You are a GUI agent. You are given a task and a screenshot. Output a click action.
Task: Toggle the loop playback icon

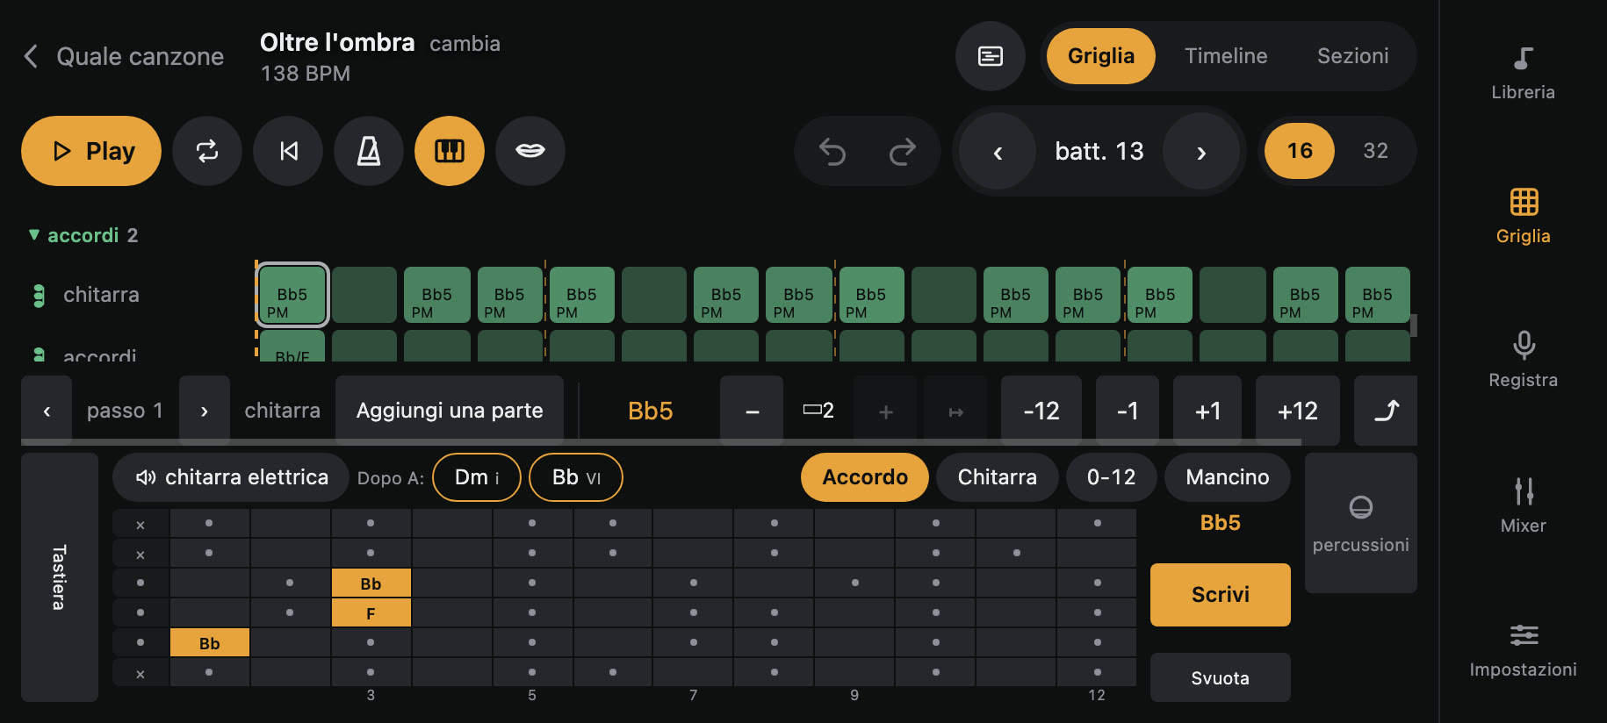207,151
